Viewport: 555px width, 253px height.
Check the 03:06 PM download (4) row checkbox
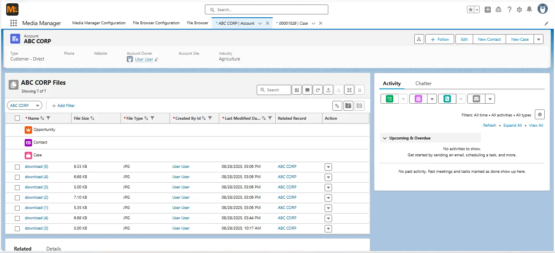click(x=17, y=177)
